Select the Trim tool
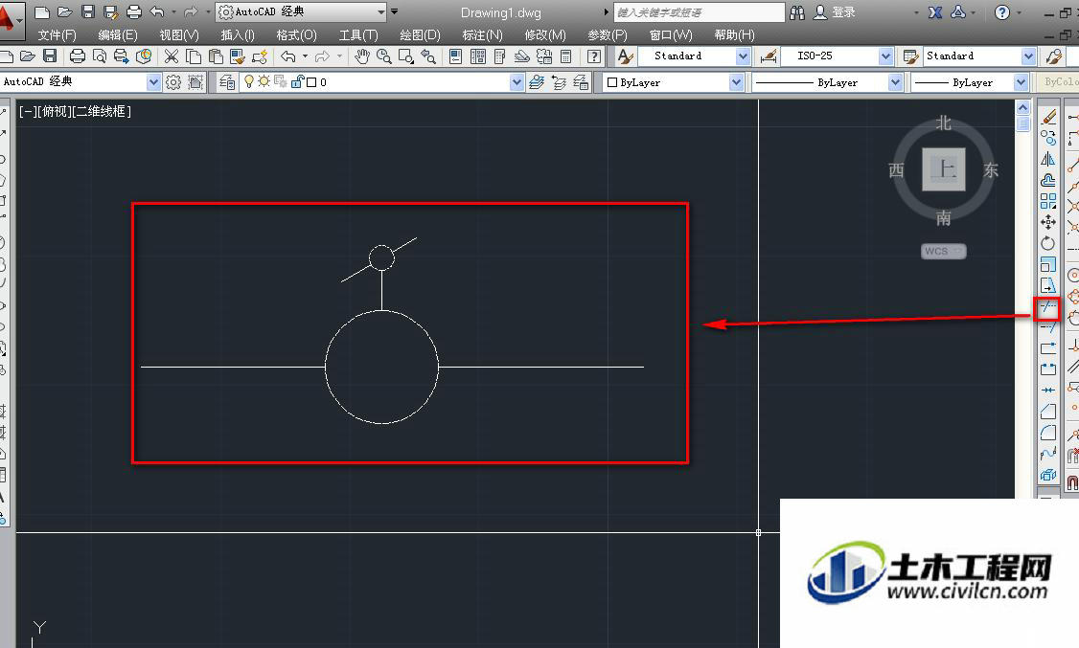Screen dimensions: 1079x648 click(x=1048, y=307)
